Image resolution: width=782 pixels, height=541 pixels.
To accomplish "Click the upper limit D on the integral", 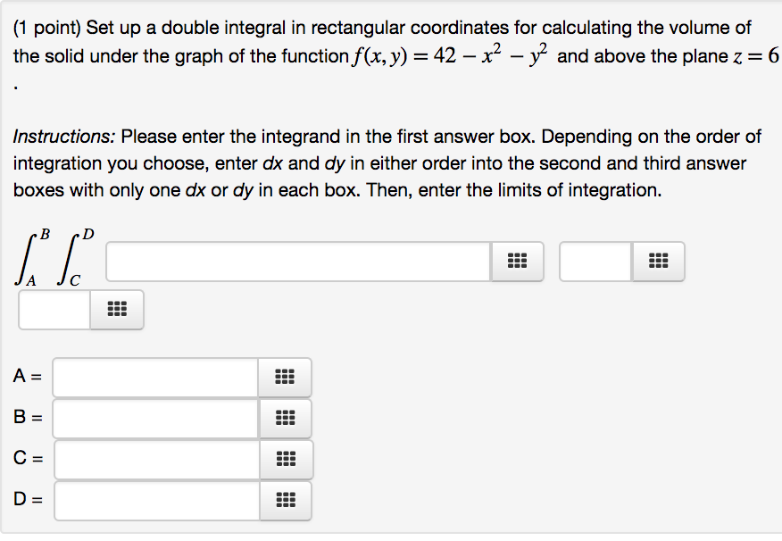I will 87,235.
